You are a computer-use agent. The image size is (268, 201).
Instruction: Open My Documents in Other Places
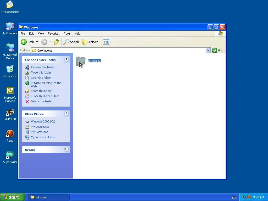(40, 127)
